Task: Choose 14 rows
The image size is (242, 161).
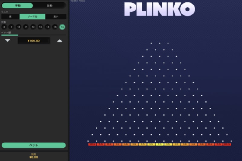Action: pyautogui.click(x=48, y=27)
